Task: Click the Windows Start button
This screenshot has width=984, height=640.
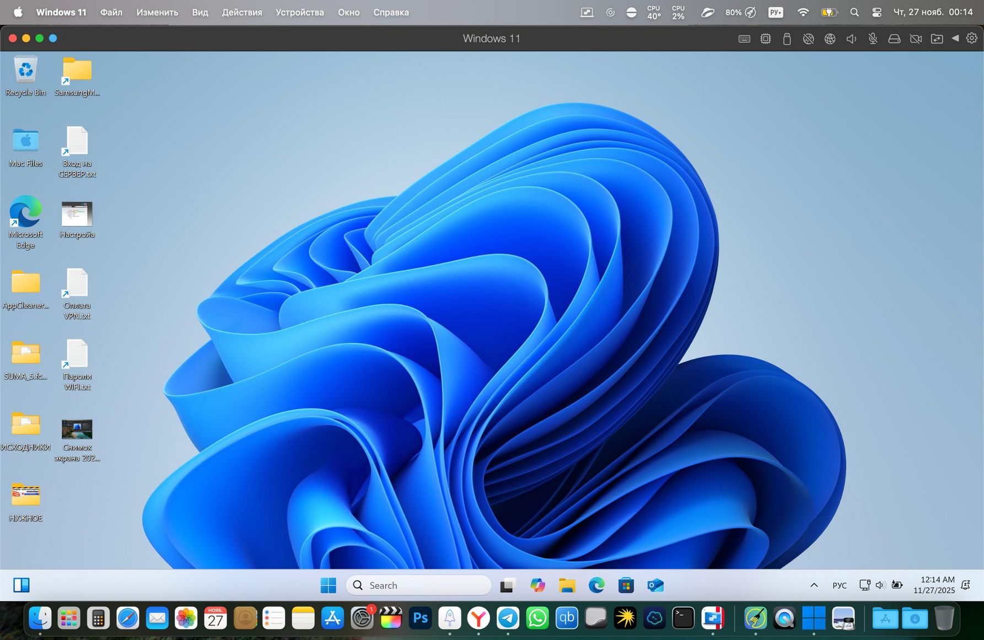Action: (328, 585)
